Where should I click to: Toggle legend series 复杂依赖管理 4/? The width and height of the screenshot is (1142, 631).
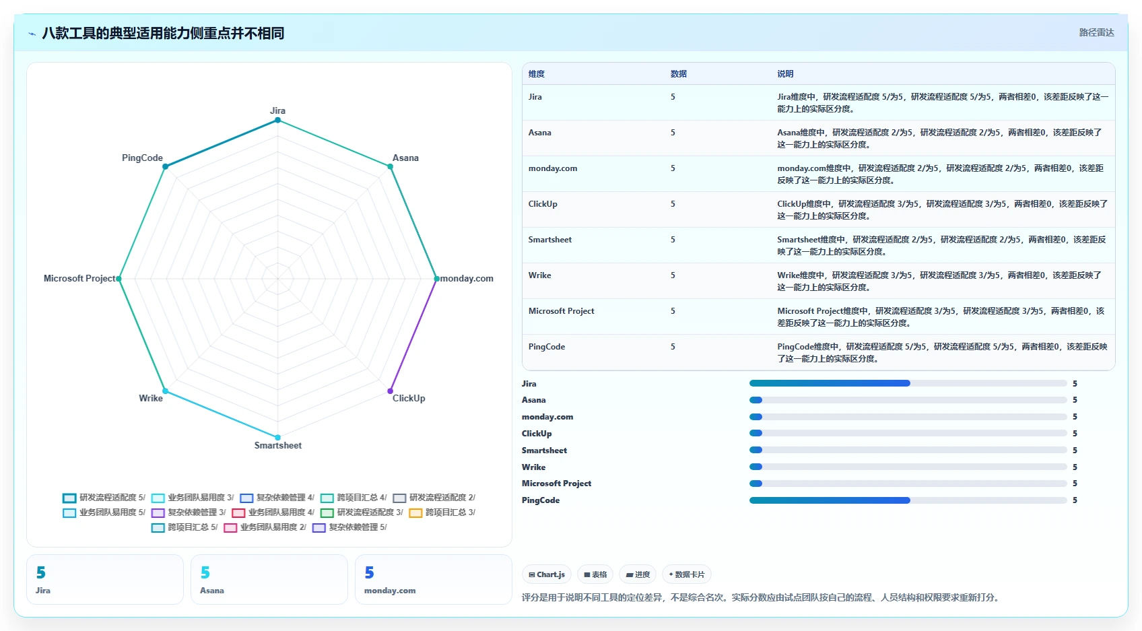point(277,498)
